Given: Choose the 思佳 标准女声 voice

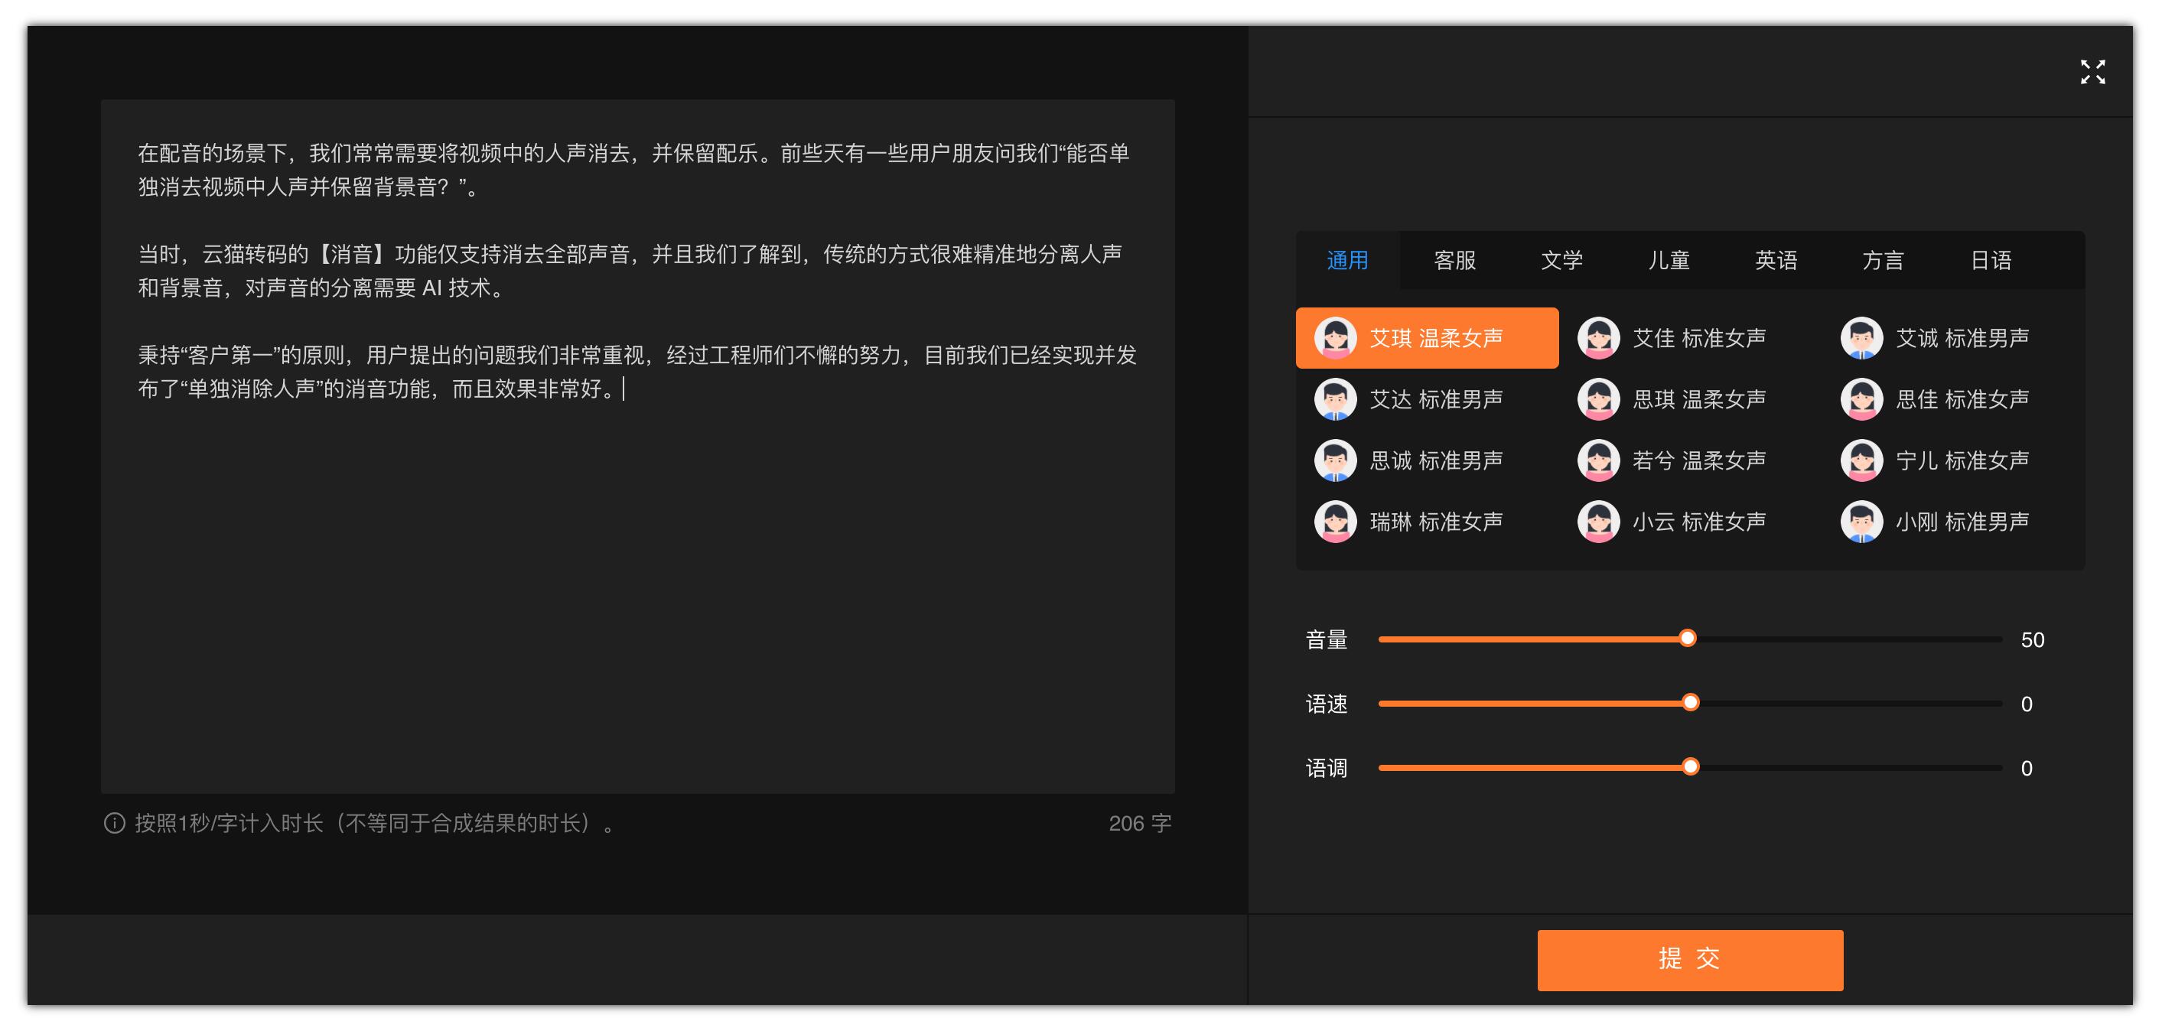Looking at the screenshot, I should [1962, 399].
